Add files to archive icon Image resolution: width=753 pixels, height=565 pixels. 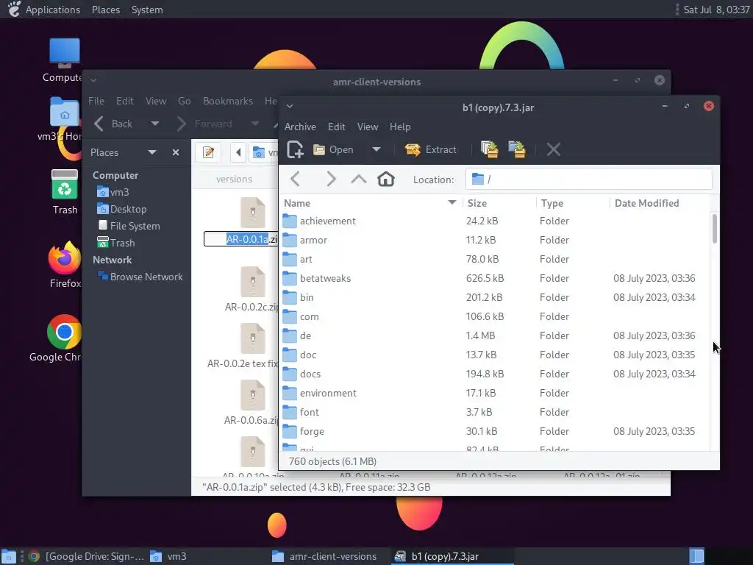[489, 149]
